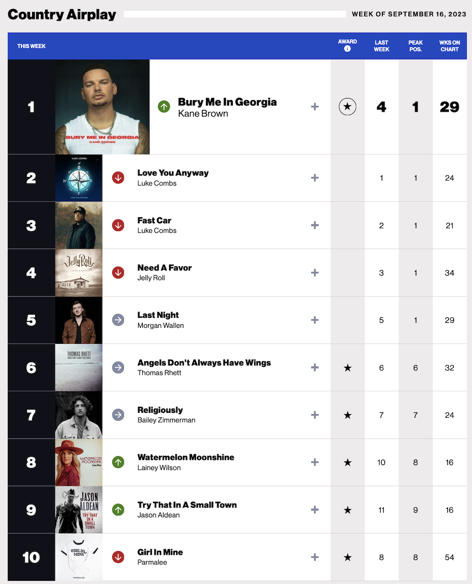Click the Last Week column header

click(382, 46)
